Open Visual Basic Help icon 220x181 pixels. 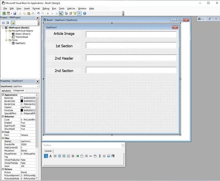(x=85, y=13)
